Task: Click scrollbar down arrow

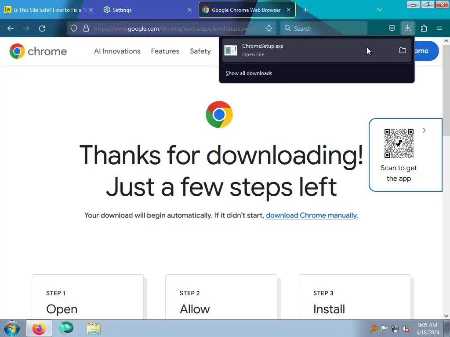Action: click(x=446, y=316)
